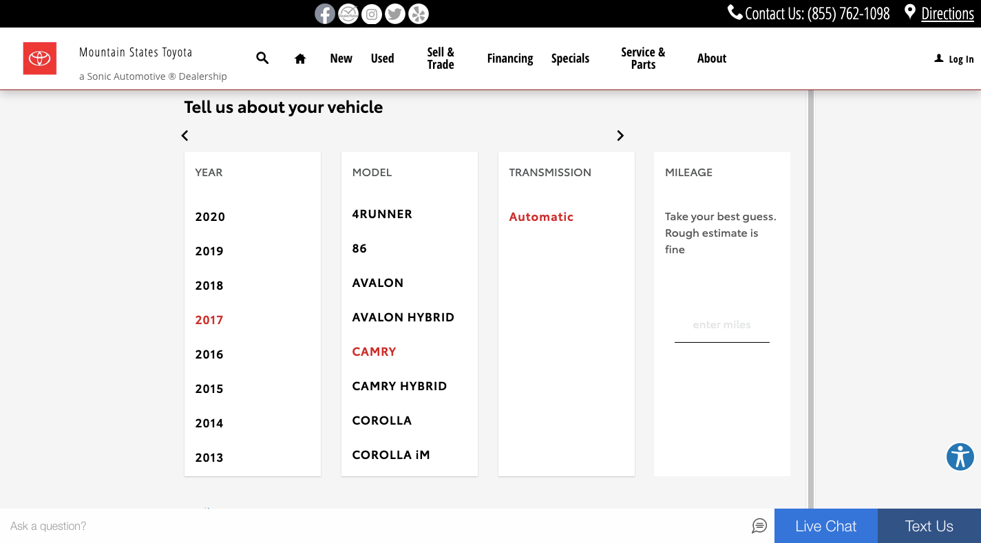981x543 pixels.
Task: Click the Ask a question field
Action: (x=375, y=526)
